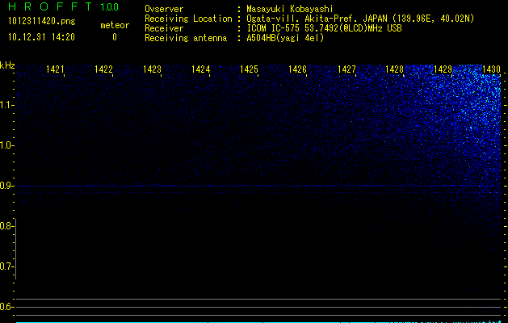Click the Receiving Location label
Screen dimensions: 508x323
point(188,19)
